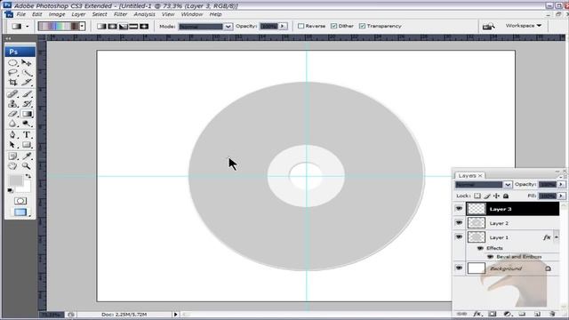
Task: Toggle Effects visibility under Layer 1
Action: click(x=480, y=248)
